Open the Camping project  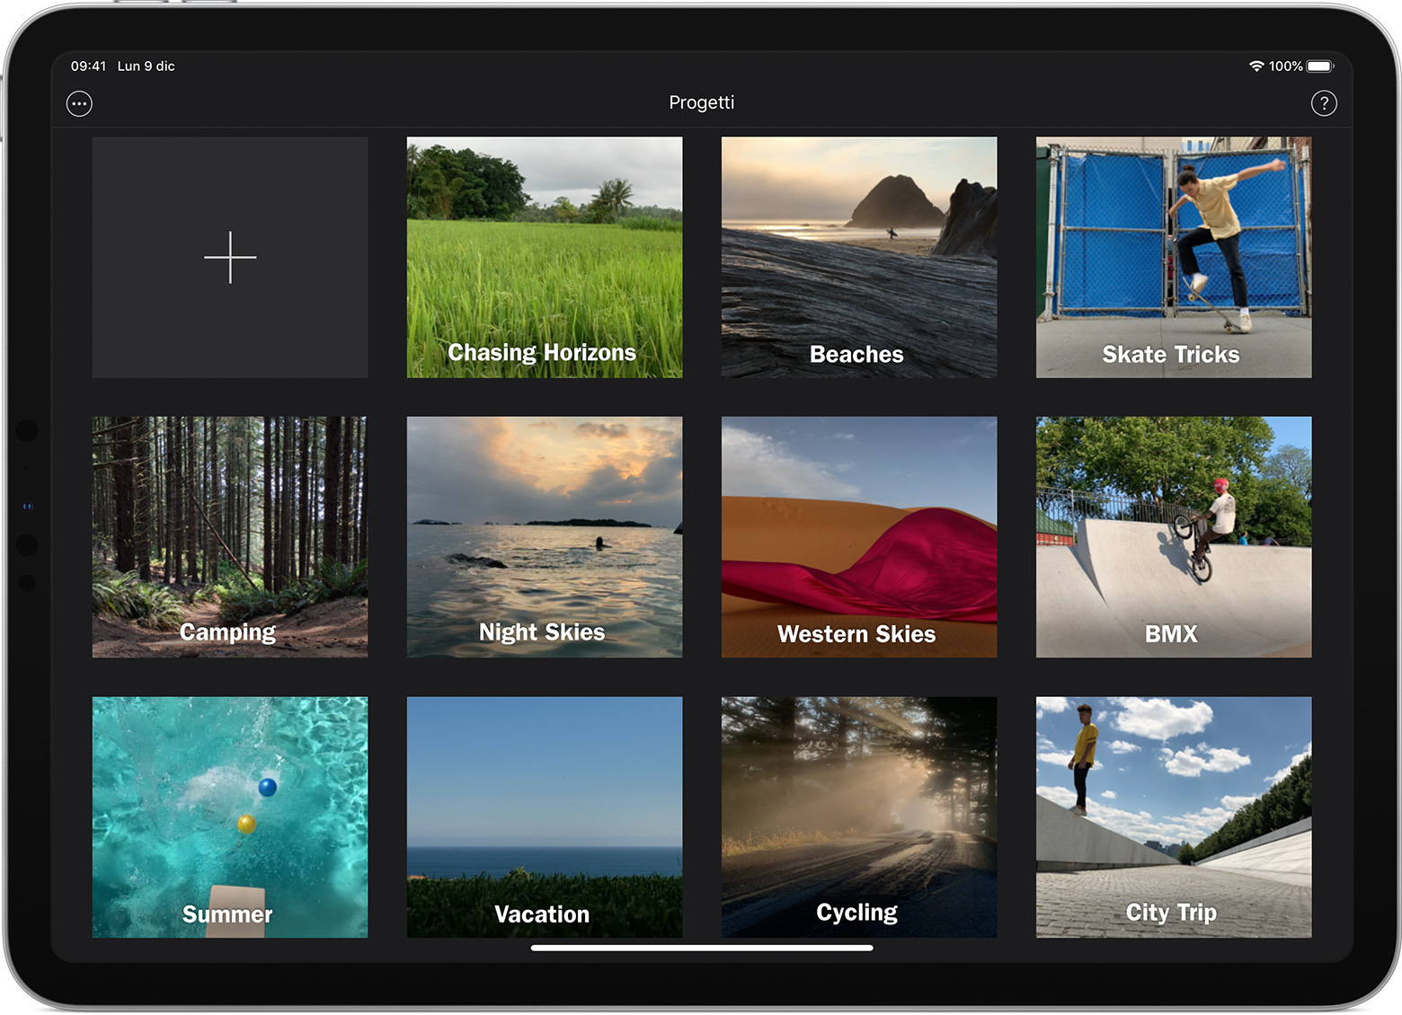(x=230, y=537)
